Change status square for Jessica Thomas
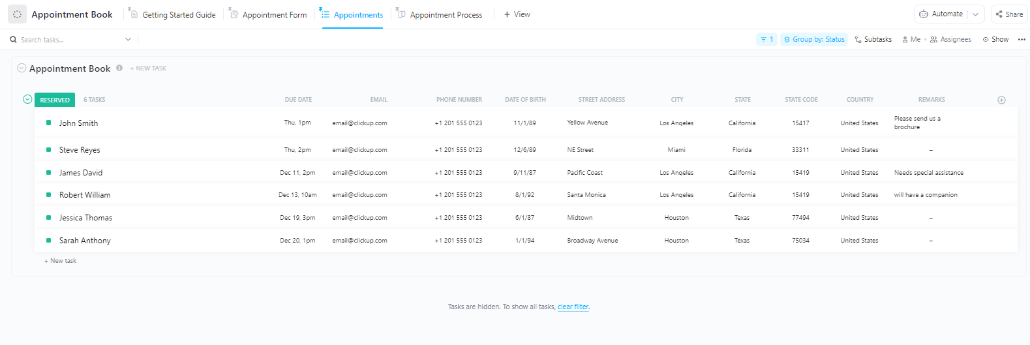This screenshot has height=345, width=1030. pos(48,217)
